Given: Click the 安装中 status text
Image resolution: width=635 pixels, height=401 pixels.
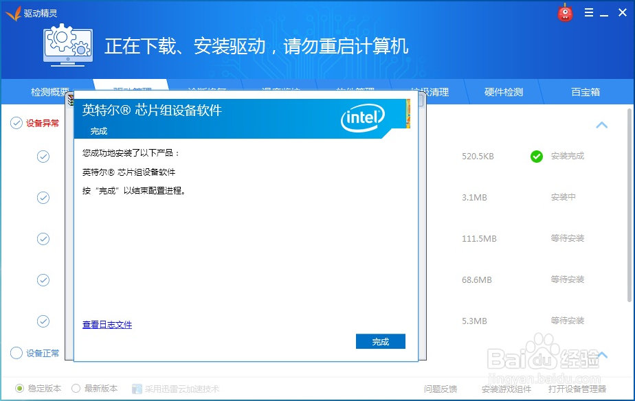Looking at the screenshot, I should coord(564,197).
